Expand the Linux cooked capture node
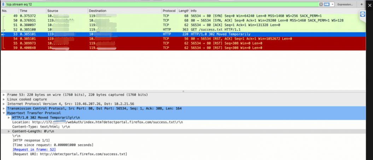 [x=4, y=99]
